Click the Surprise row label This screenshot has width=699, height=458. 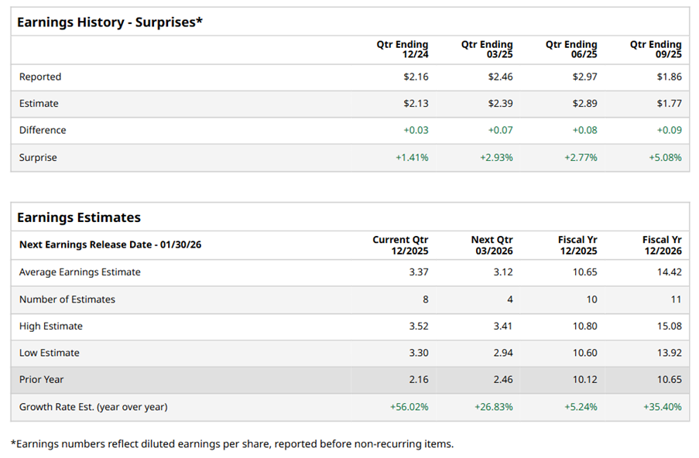(x=38, y=157)
